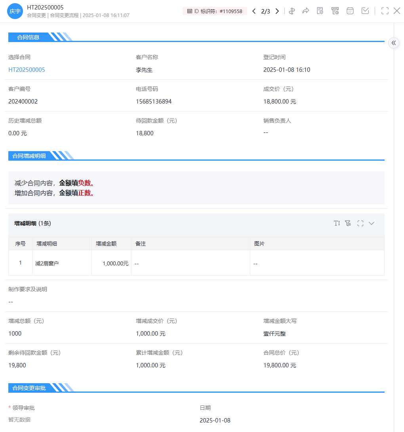Click the ID 标识符 #1109558 badge
The image size is (404, 432).
(215, 11)
